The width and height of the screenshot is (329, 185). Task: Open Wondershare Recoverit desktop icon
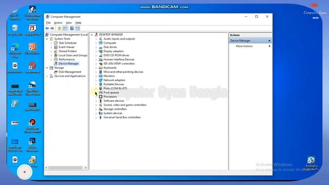pyautogui.click(x=32, y=13)
